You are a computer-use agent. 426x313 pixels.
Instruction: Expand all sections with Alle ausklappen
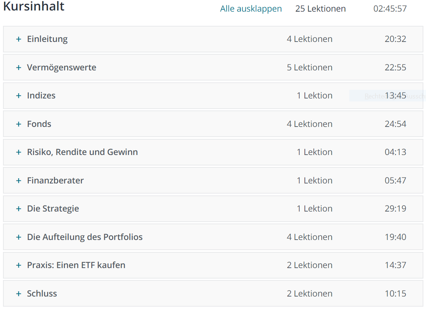pos(251,9)
